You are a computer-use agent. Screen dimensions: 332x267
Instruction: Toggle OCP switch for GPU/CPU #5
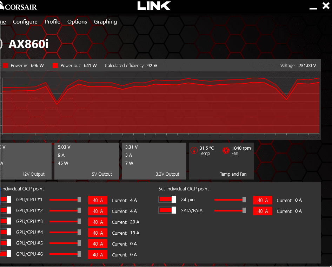[6, 243]
